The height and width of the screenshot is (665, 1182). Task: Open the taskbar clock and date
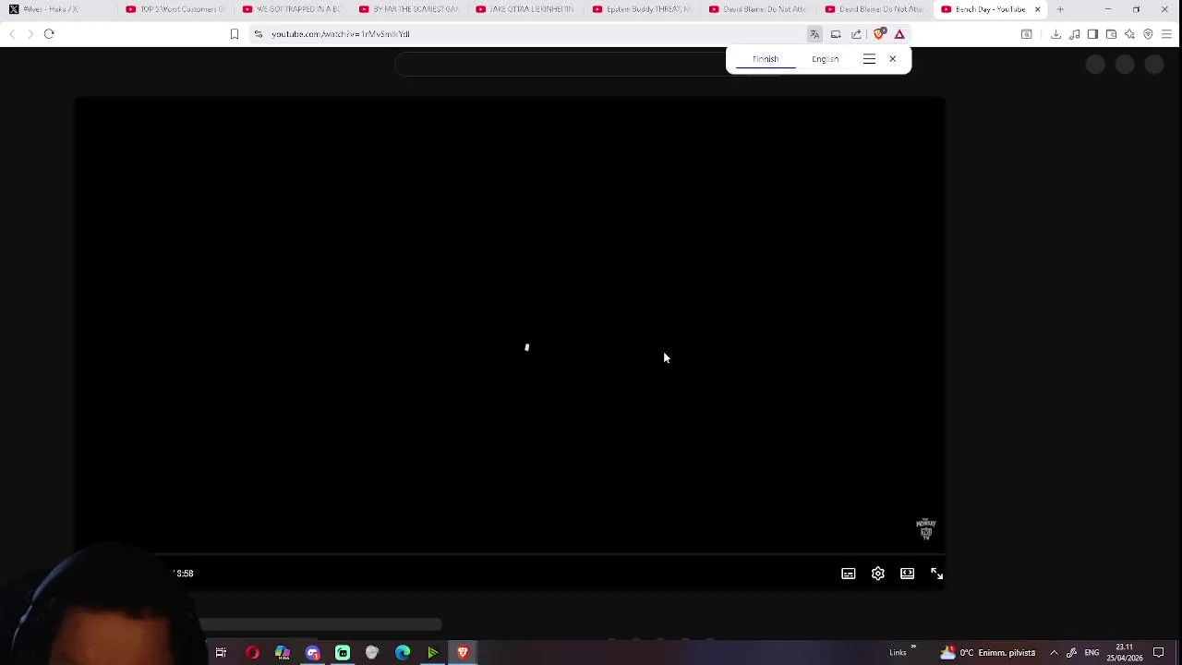[x=1124, y=653]
